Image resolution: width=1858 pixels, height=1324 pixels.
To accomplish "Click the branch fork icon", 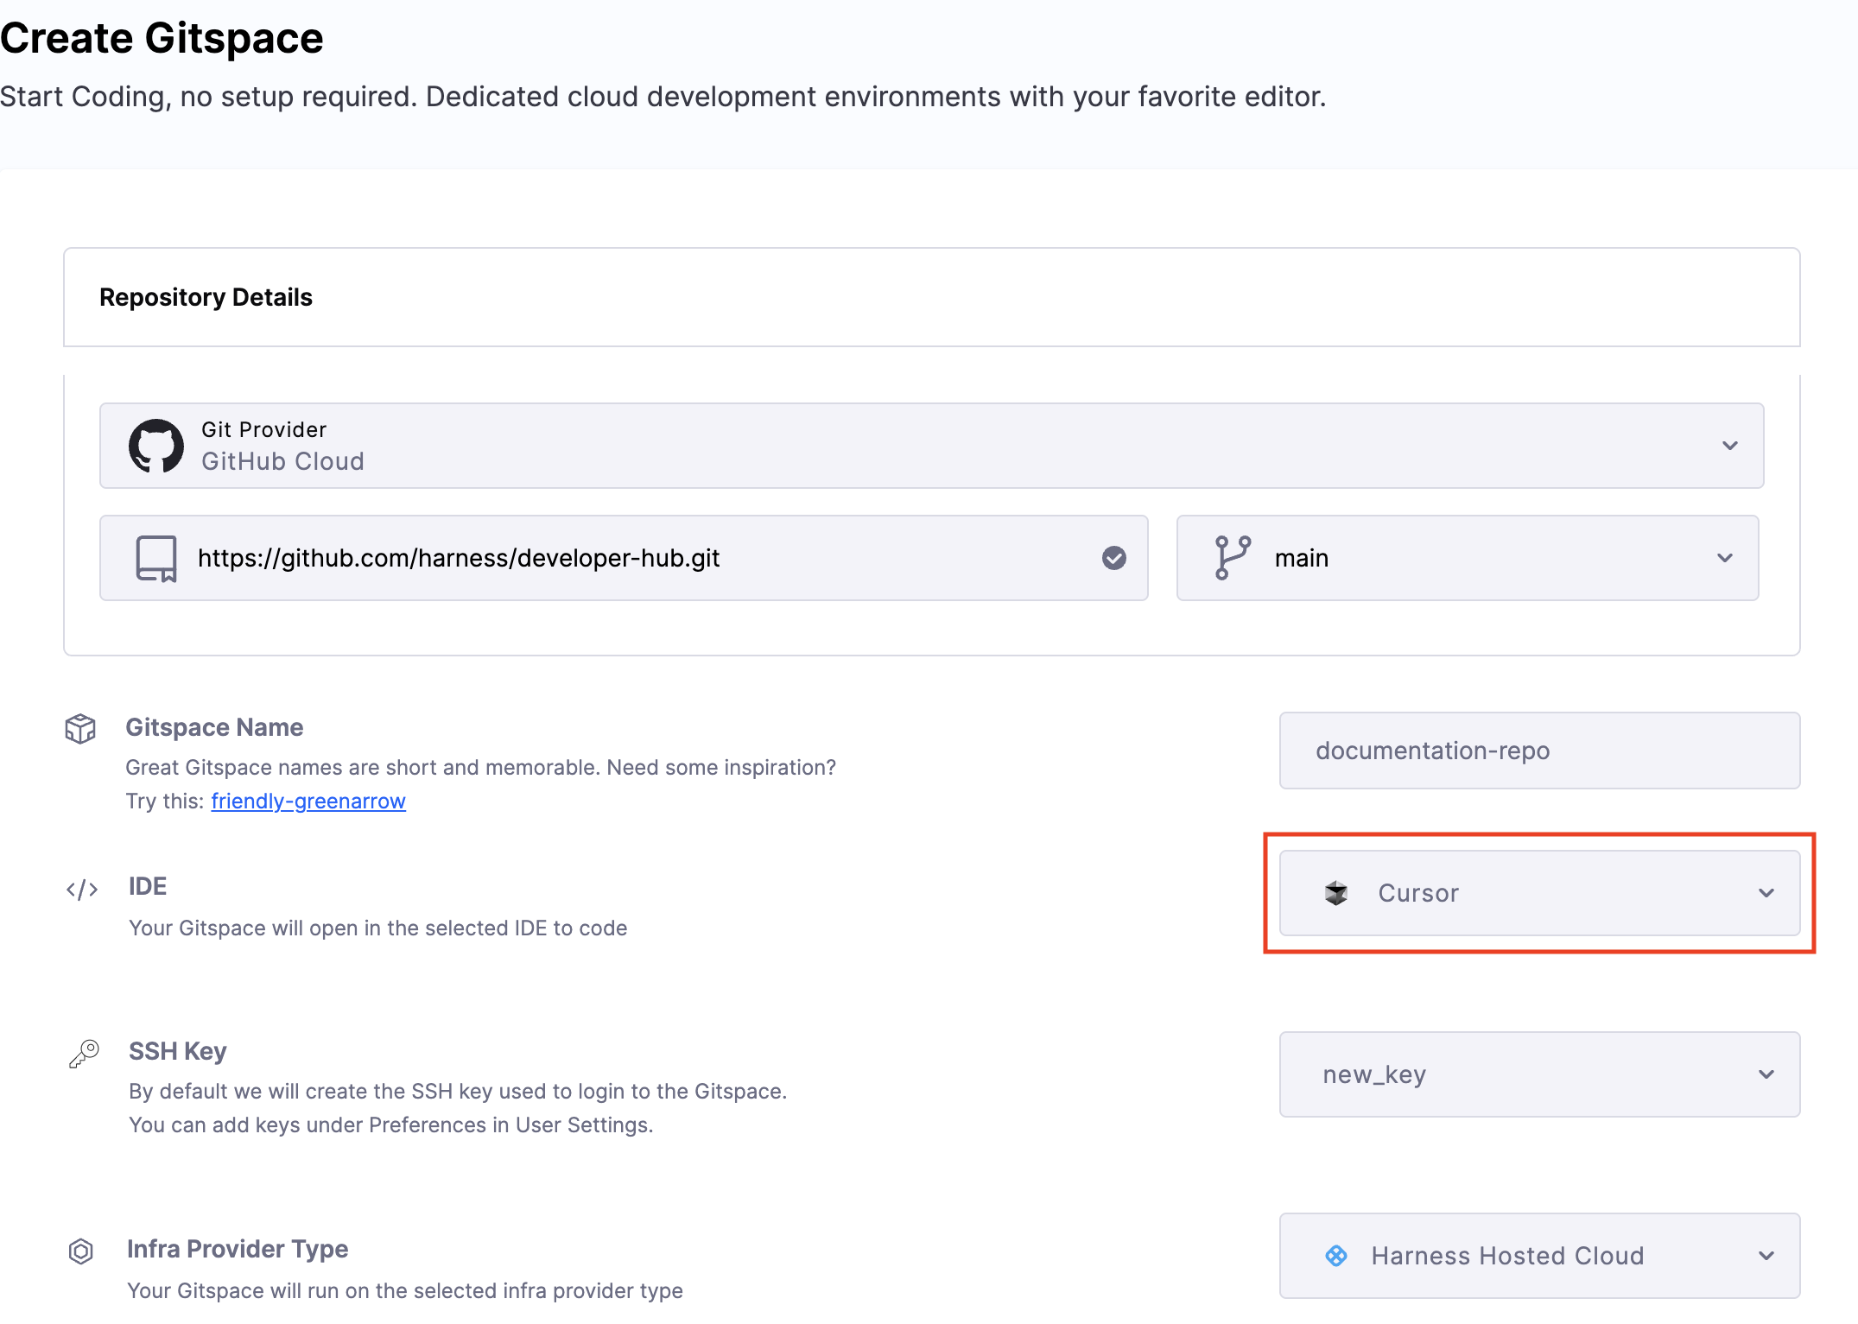I will [1232, 558].
